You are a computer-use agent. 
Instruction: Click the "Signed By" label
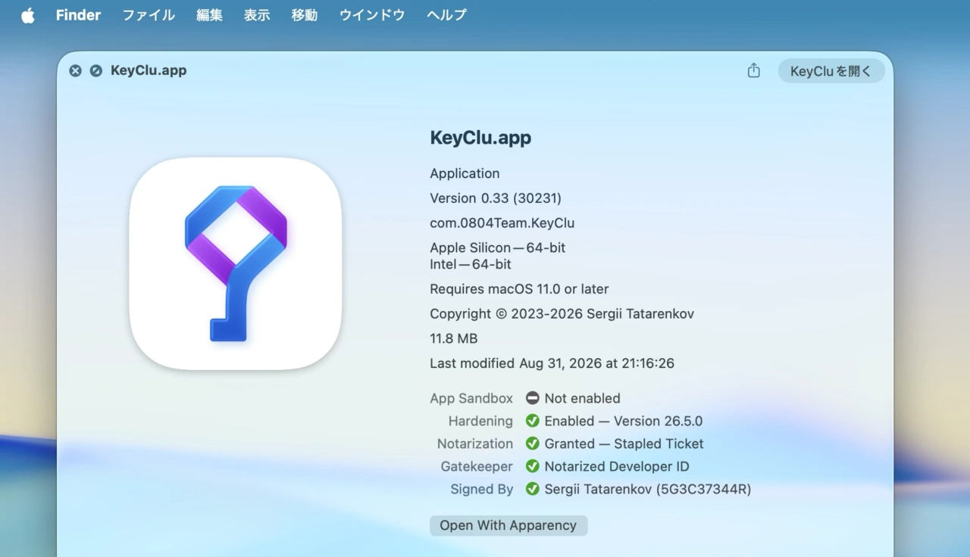pos(482,489)
